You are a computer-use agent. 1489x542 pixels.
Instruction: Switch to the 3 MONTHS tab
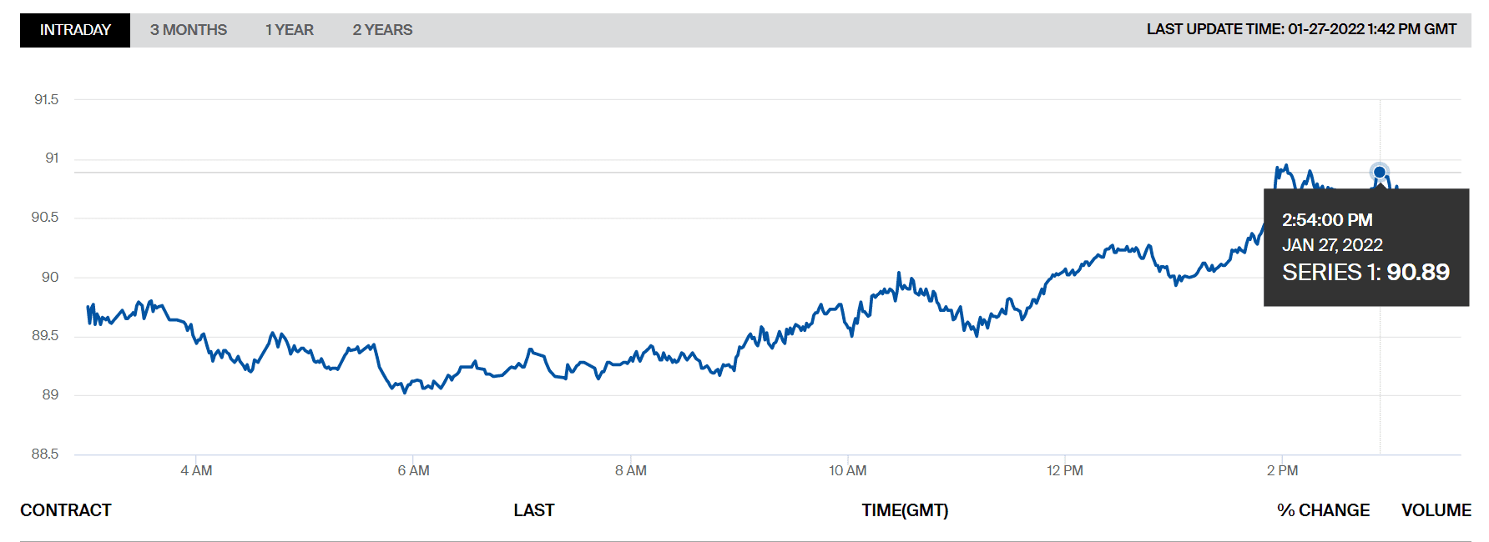coord(189,30)
